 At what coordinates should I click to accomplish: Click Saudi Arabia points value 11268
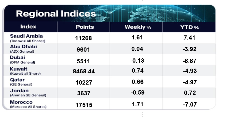tap(84, 38)
